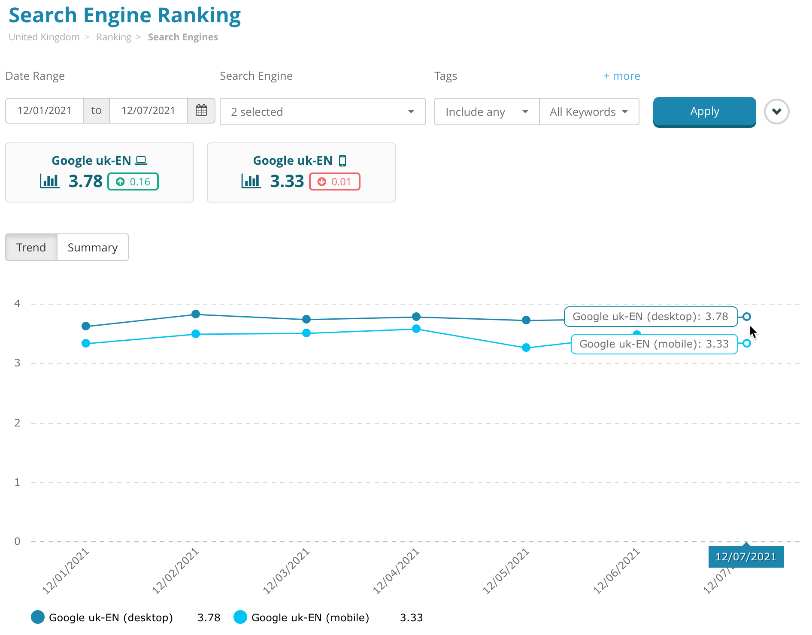Screen dimensions: 812x635
Task: Toggle the desktop series via its legend marker
Action: (38, 617)
